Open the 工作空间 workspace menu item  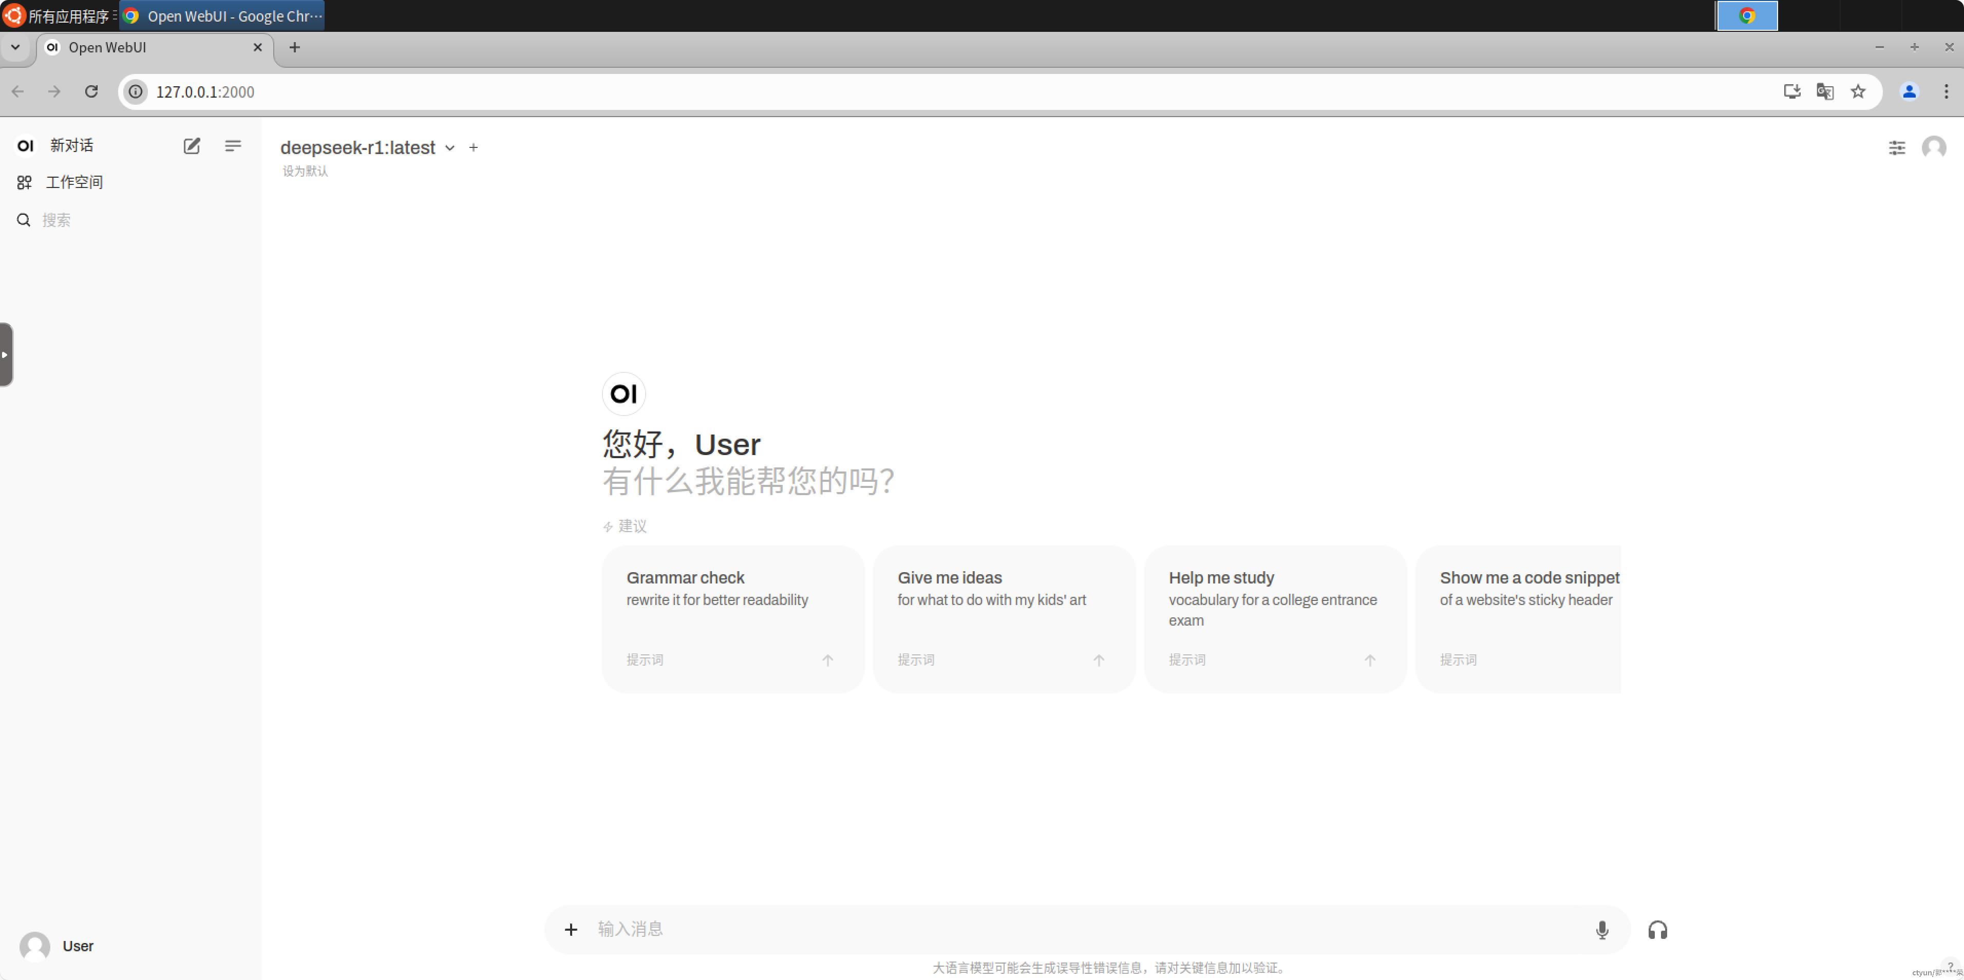tap(74, 182)
